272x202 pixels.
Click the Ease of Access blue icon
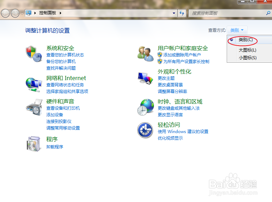click(x=145, y=130)
